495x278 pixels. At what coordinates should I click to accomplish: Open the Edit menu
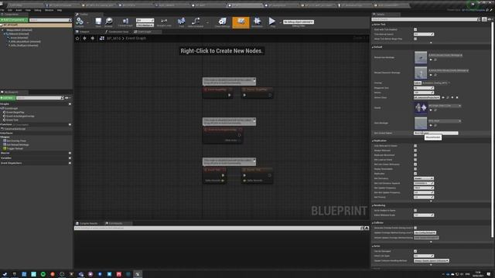coord(10,10)
